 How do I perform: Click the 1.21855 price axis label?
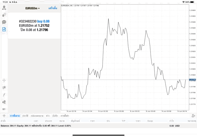tap(192, 10)
